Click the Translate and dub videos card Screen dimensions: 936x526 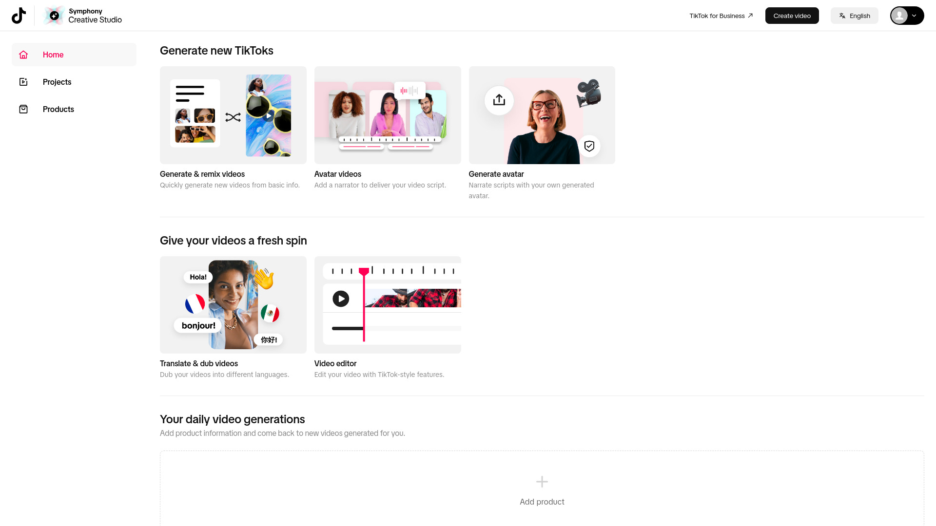233,317
